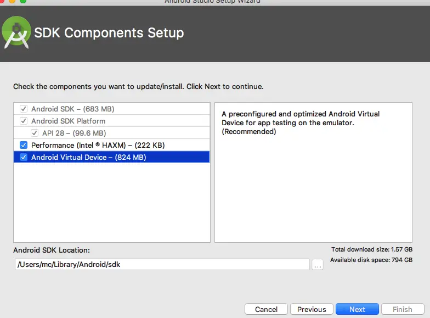Uncheck the Android Virtual Device checkbox
430x318 pixels.
(24, 157)
